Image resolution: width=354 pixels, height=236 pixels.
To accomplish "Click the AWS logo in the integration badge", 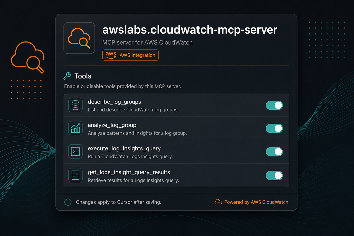I will tap(111, 55).
